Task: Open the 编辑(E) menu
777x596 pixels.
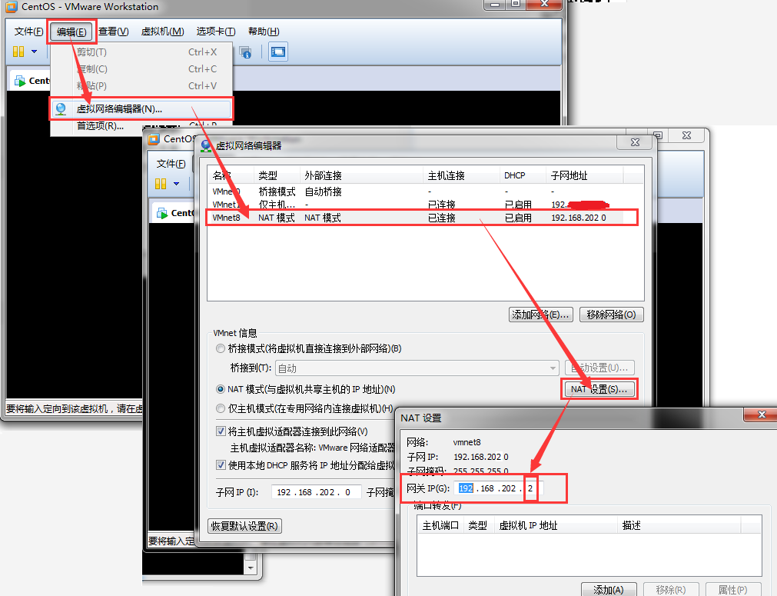Action: [x=71, y=32]
